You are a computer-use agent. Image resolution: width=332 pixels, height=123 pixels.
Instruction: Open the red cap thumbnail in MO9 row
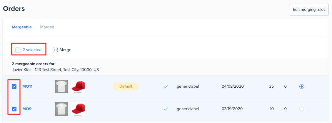[x=78, y=109]
